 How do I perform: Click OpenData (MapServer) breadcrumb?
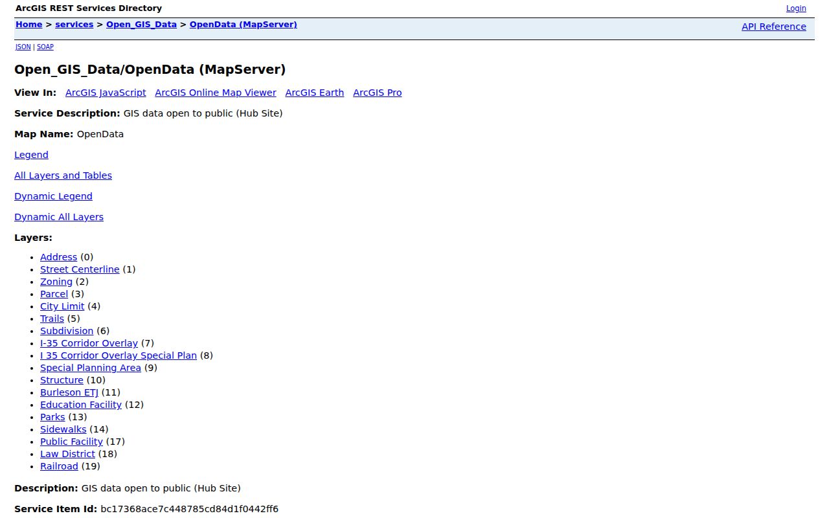pos(244,25)
